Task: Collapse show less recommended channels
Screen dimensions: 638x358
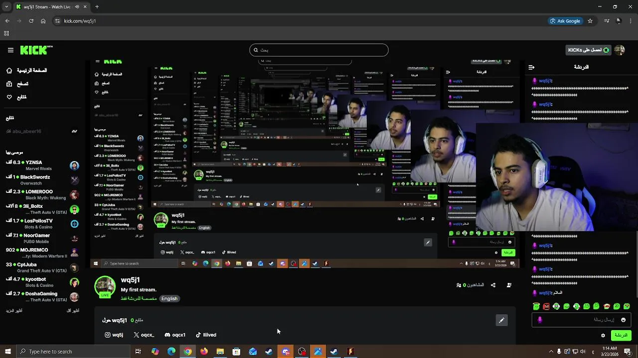Action: [x=73, y=311]
